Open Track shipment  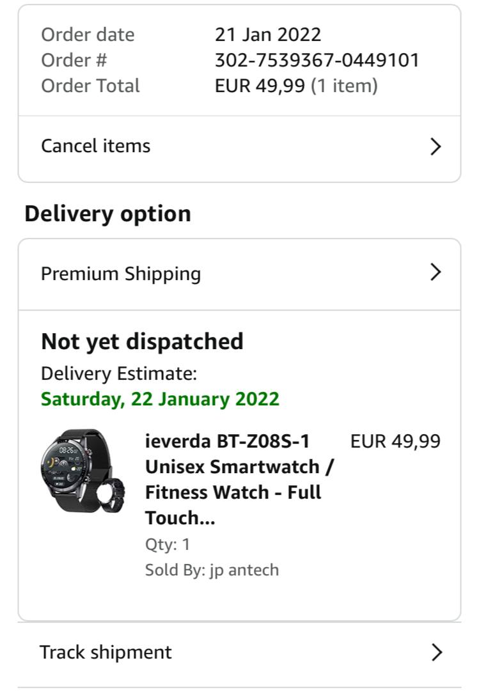106,652
